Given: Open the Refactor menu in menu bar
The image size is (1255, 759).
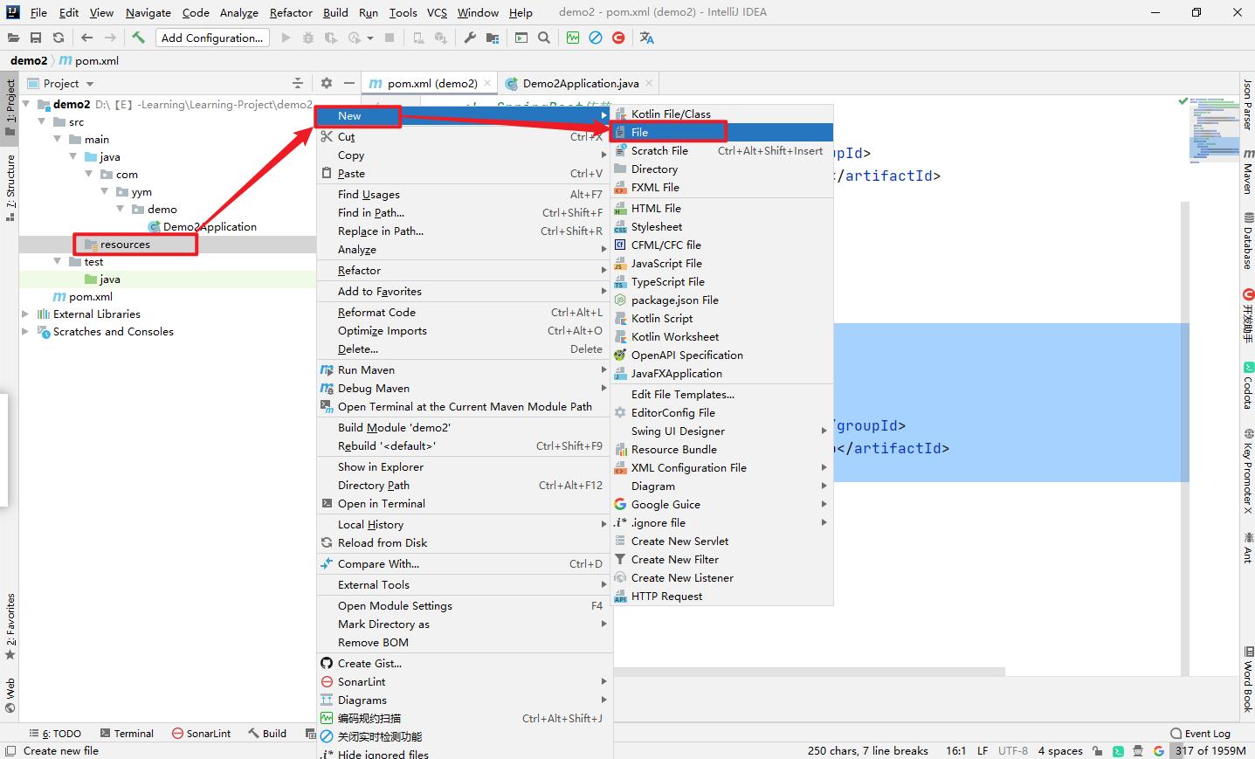Looking at the screenshot, I should coord(291,12).
